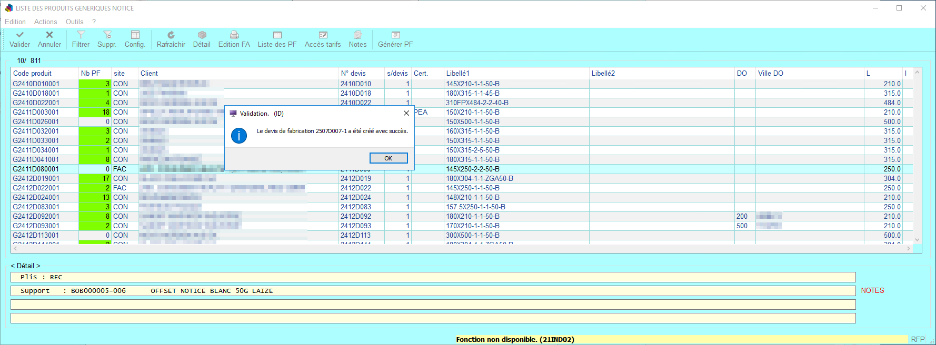Open the Config. table settings icon
This screenshot has height=345, width=936.
click(x=135, y=35)
